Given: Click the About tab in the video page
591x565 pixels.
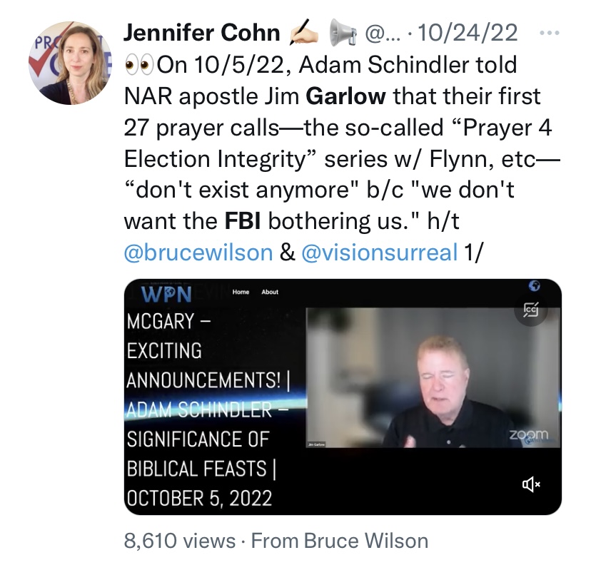Looking at the screenshot, I should [270, 292].
